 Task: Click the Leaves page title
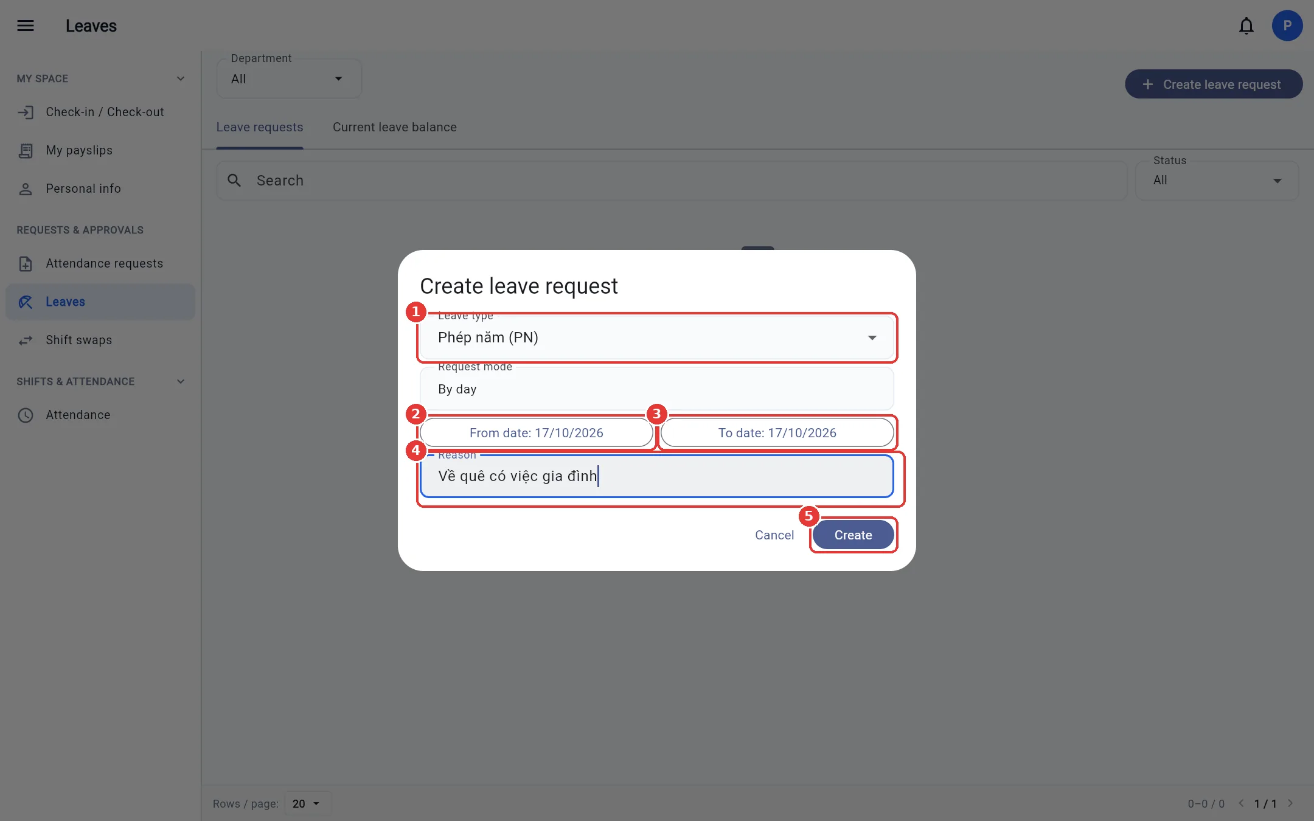[x=91, y=26]
